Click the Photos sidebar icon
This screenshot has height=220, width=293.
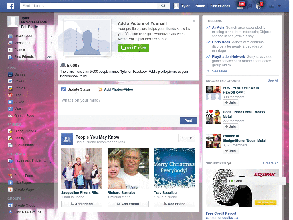pyautogui.click(x=10, y=88)
